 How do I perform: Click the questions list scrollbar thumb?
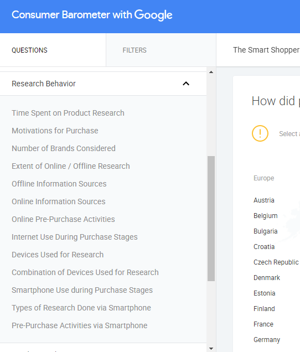click(x=211, y=219)
